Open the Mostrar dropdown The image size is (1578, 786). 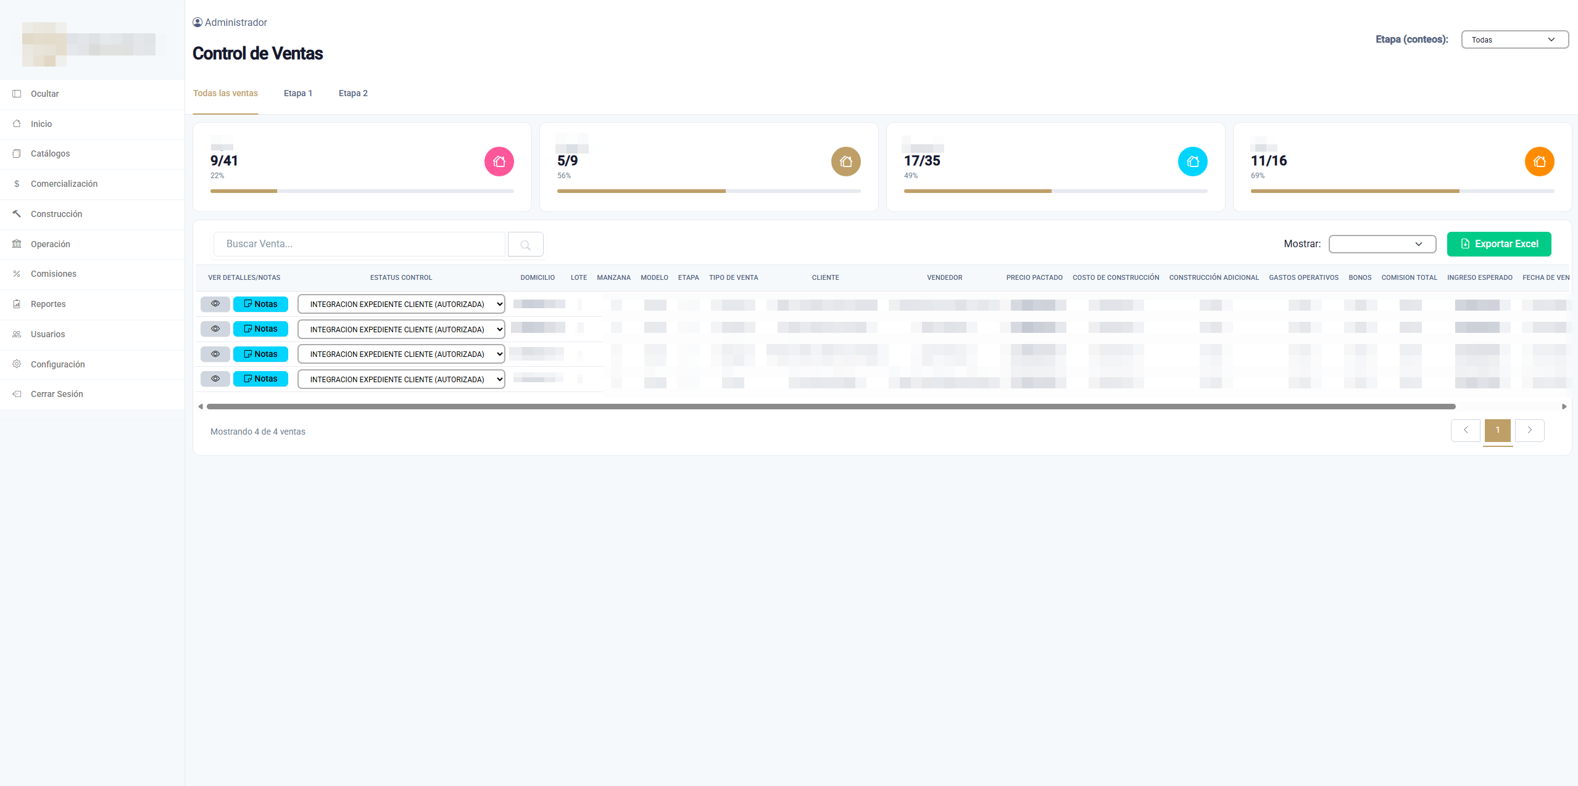tap(1382, 244)
